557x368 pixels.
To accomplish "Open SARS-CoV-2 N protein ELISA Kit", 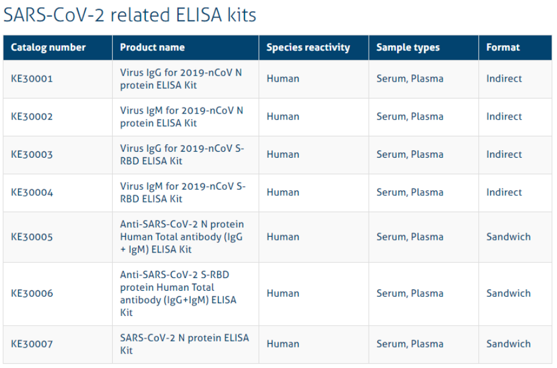I will 185,344.
